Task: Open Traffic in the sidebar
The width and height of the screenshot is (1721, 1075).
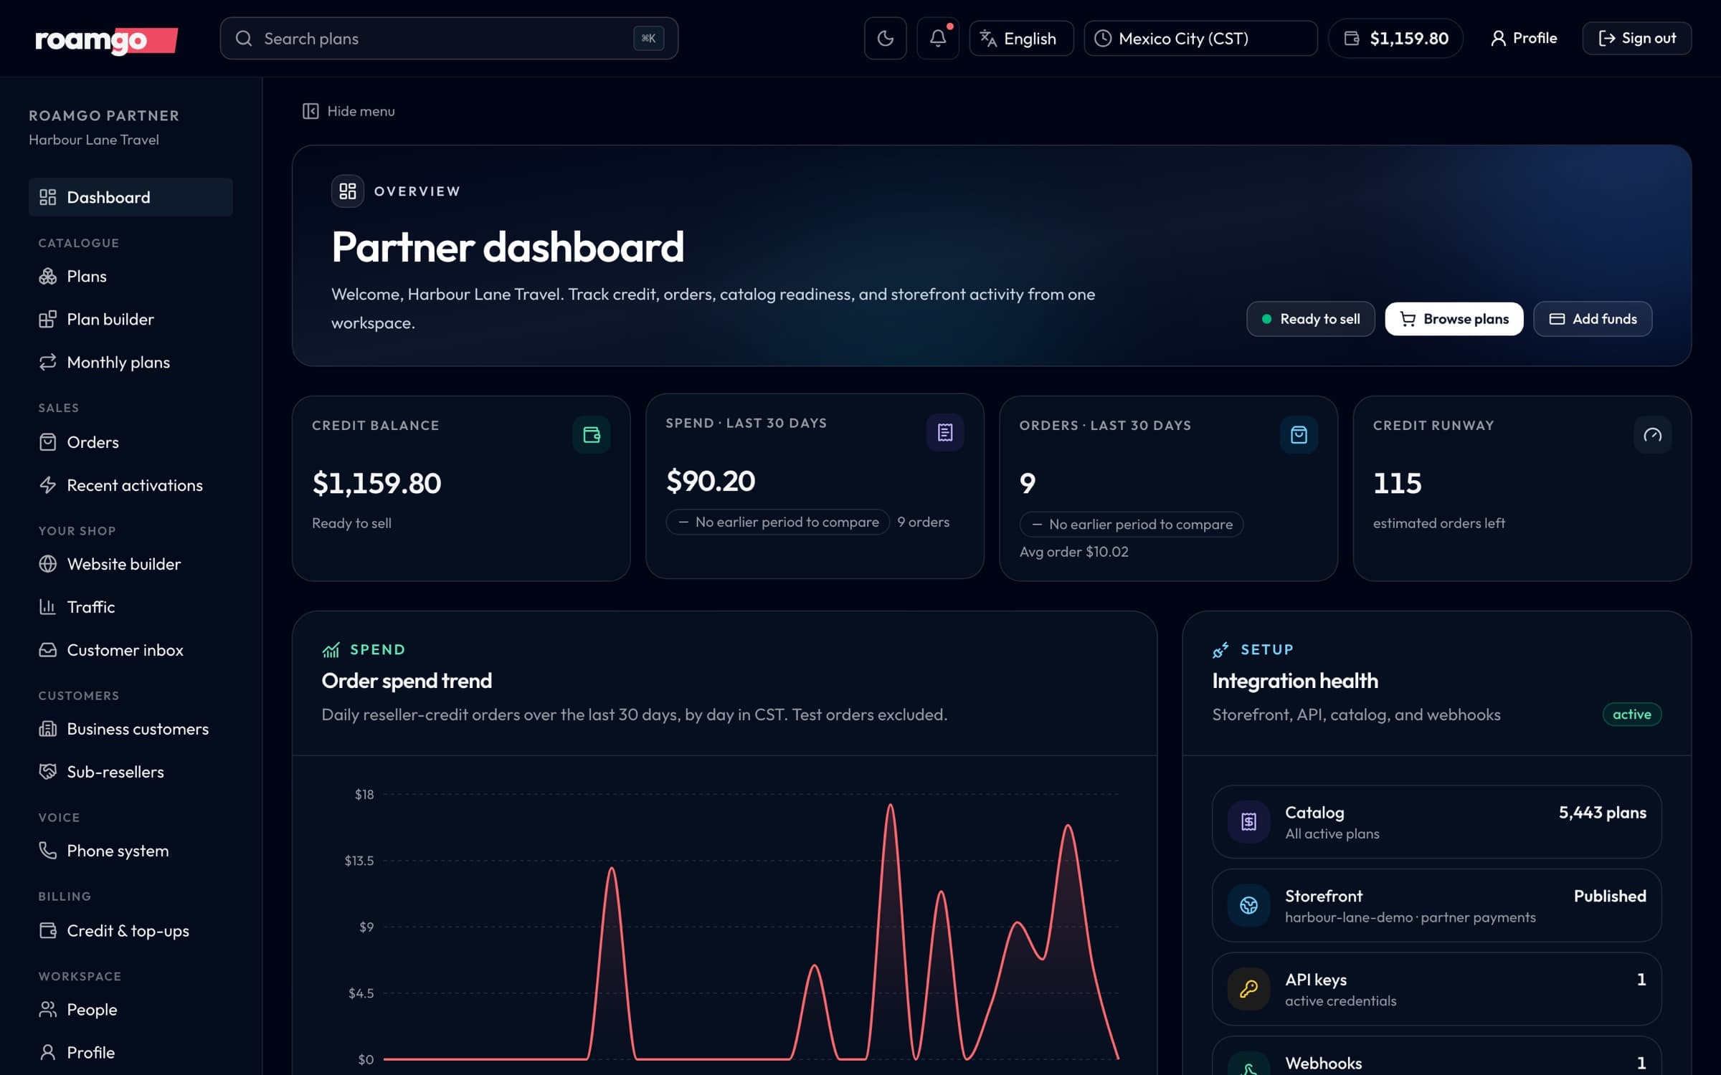Action: tap(131, 607)
